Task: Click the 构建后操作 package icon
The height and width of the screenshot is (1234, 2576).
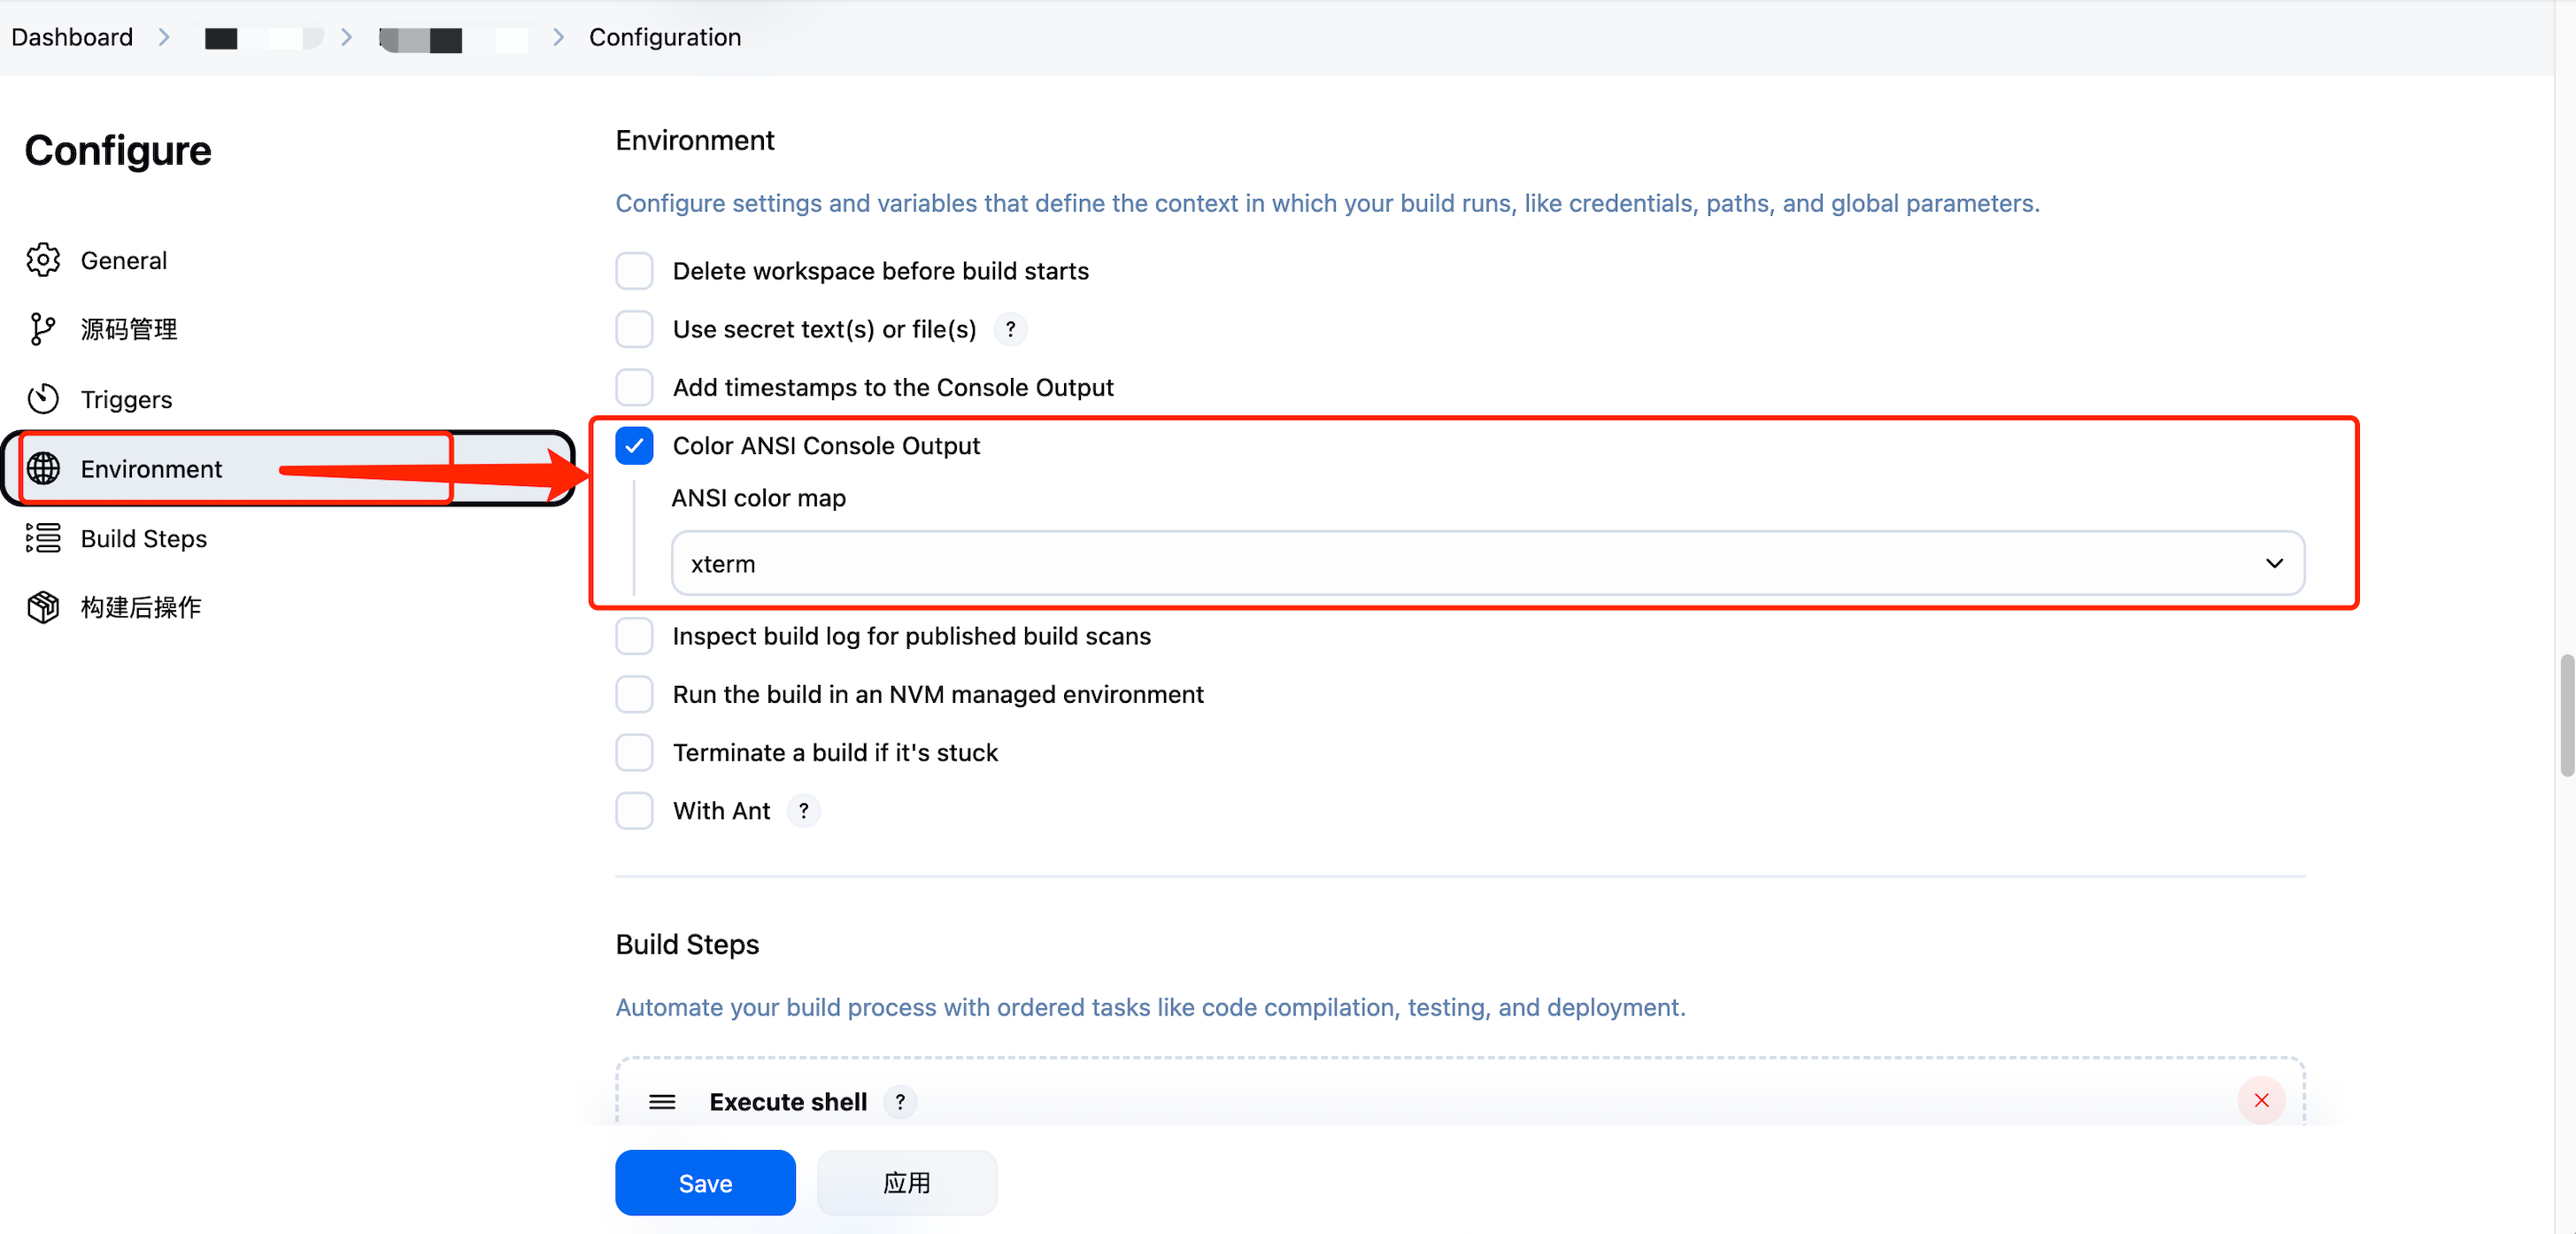Action: [43, 607]
